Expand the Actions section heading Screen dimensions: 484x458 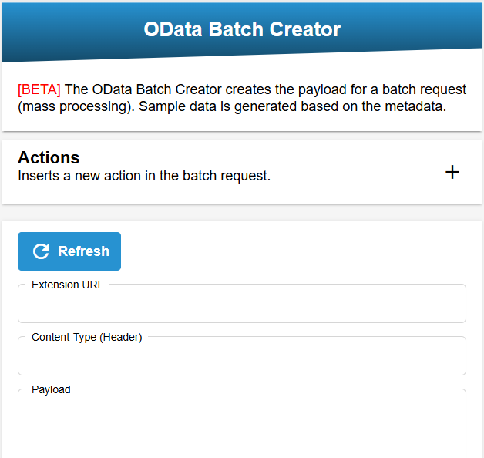point(49,157)
